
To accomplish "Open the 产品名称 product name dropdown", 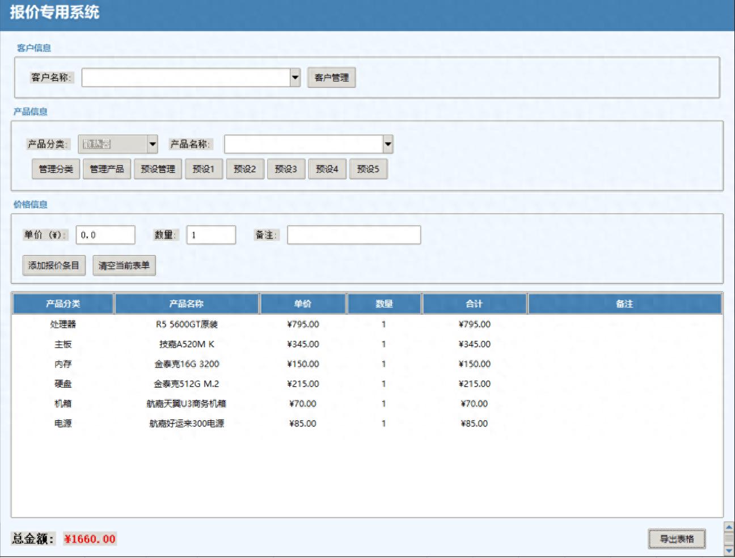I will (x=386, y=145).
